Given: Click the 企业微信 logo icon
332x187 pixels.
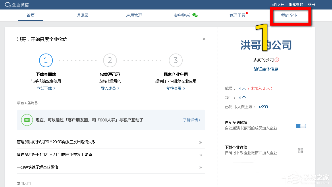Looking at the screenshot, I should 8,5.
